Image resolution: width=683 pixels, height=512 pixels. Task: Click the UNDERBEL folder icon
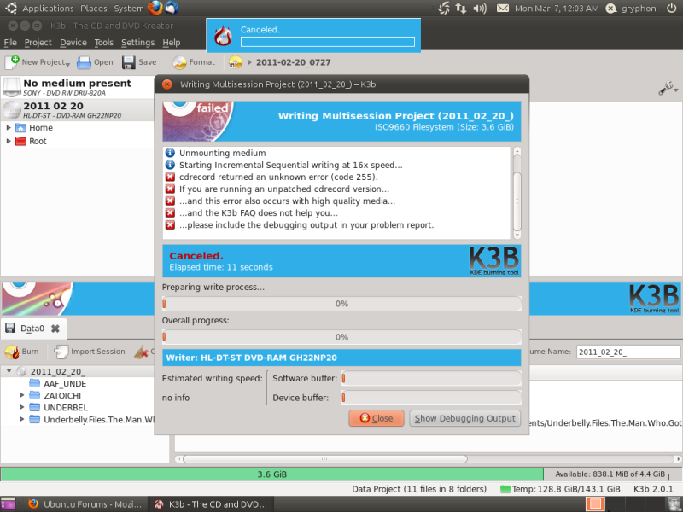[x=34, y=408]
